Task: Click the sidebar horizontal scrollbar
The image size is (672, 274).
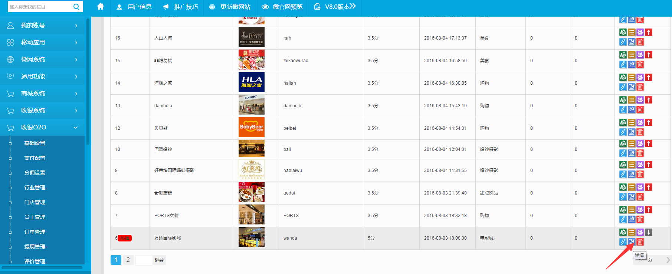Action: (x=42, y=267)
